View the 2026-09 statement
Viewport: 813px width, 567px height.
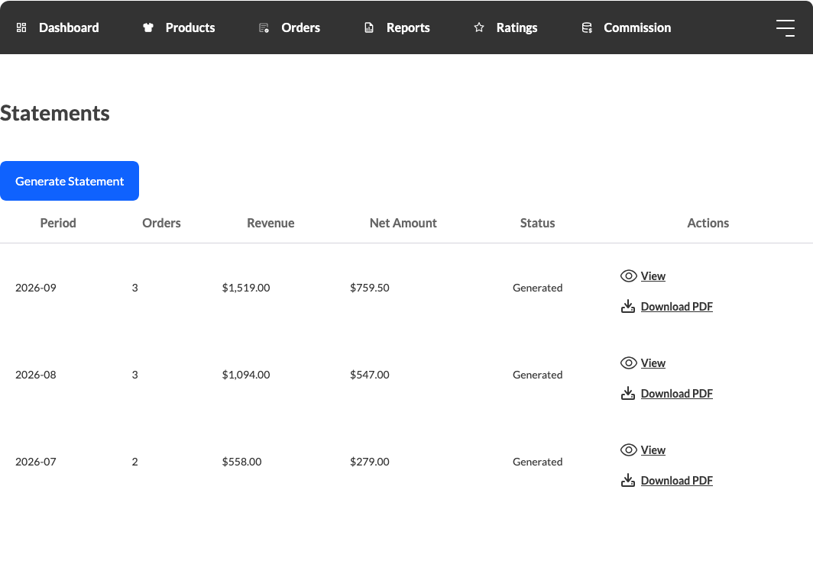(x=653, y=276)
